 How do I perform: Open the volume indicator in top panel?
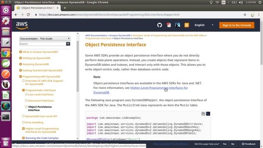[241, 2]
